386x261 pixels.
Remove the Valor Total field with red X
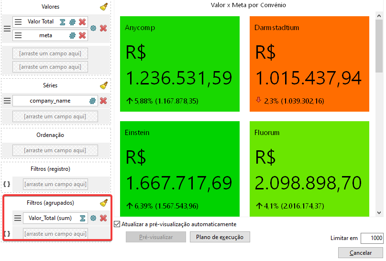82,22
